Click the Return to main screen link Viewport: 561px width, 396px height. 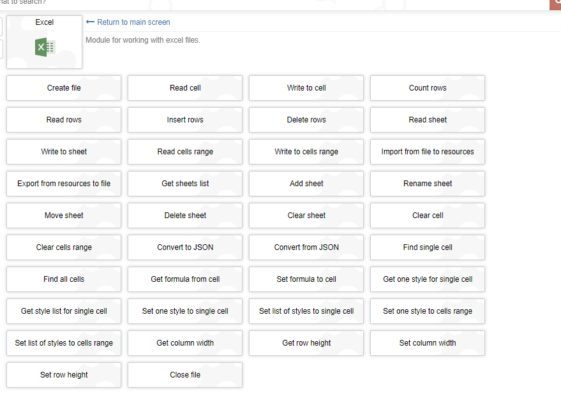[133, 22]
